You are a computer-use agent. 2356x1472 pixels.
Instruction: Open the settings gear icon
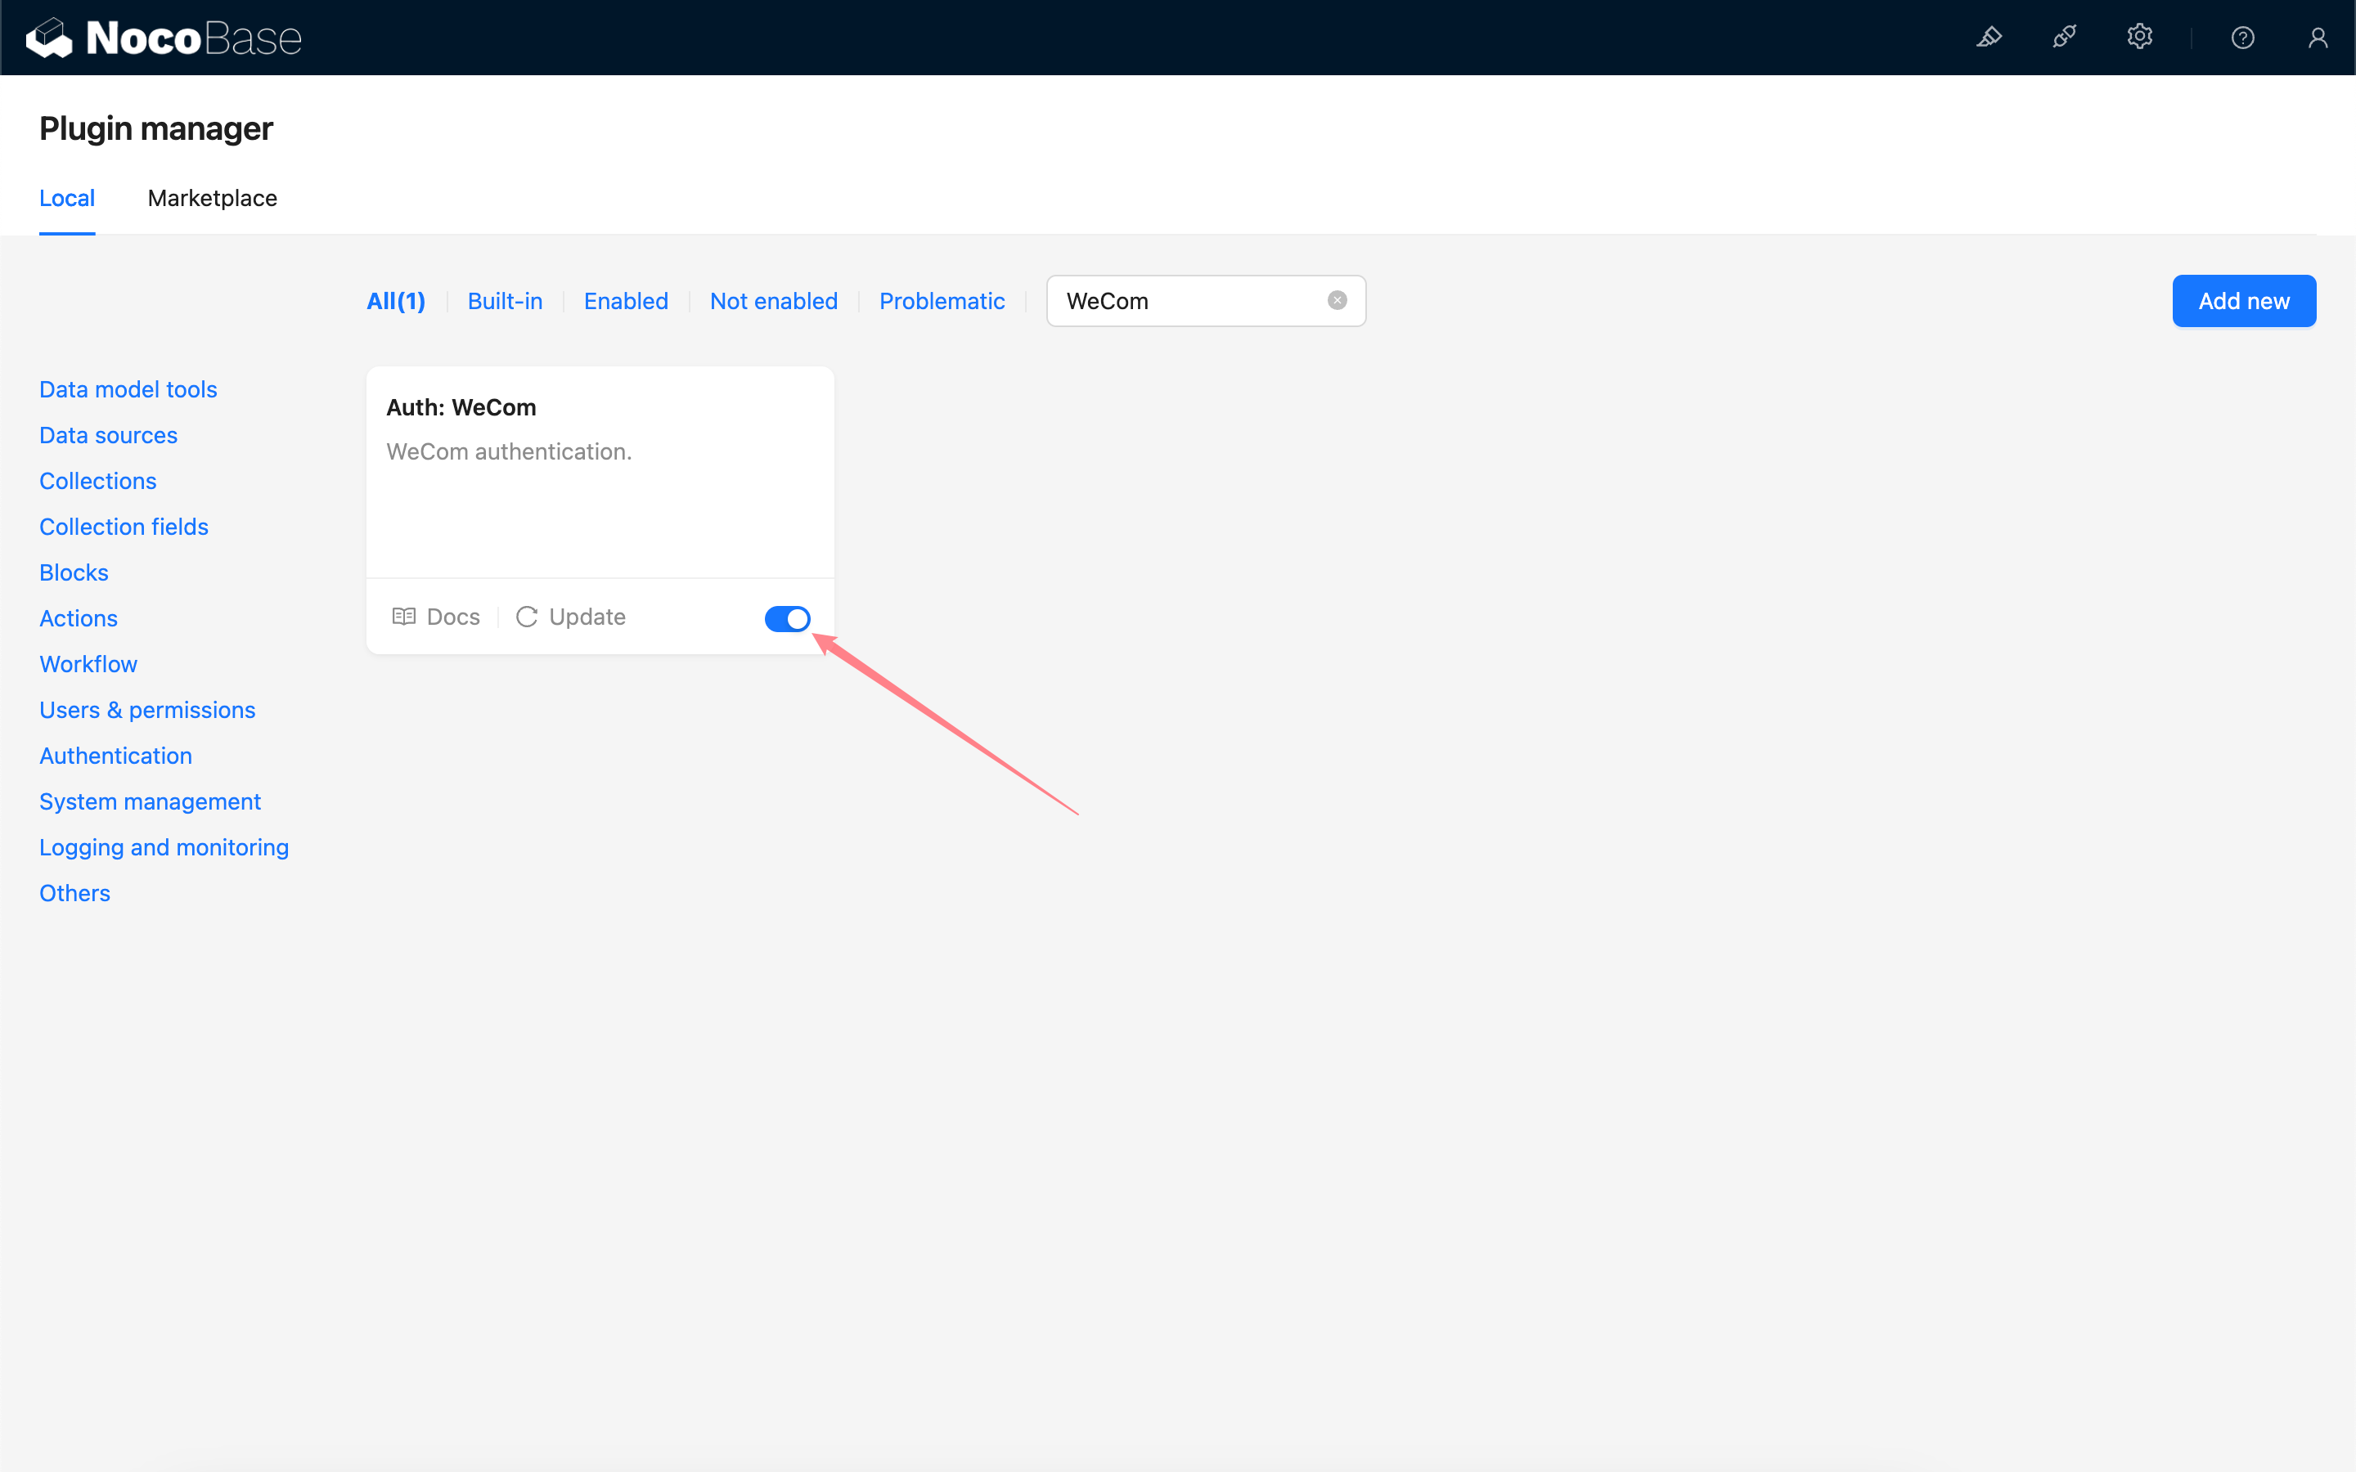(2139, 38)
